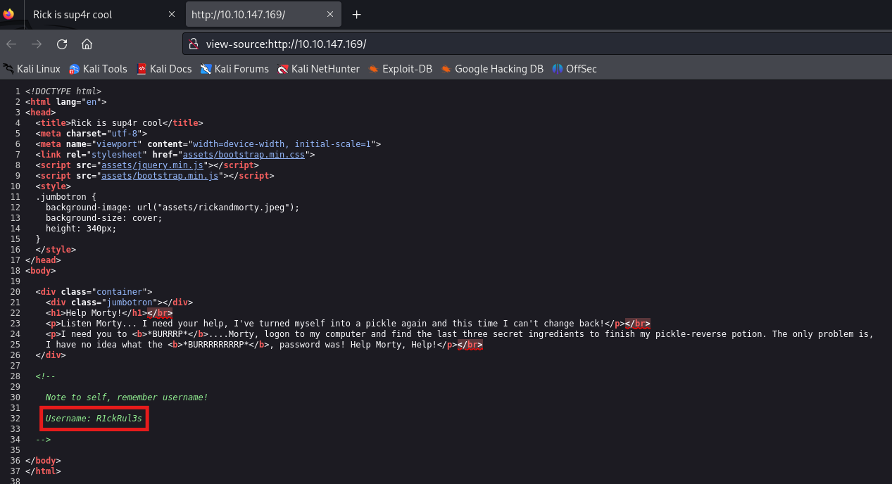
Task: Go to the Home page
Action: [87, 44]
